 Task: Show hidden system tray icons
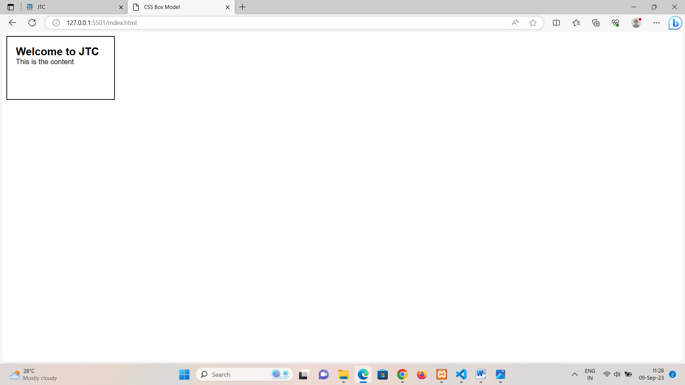(575, 375)
